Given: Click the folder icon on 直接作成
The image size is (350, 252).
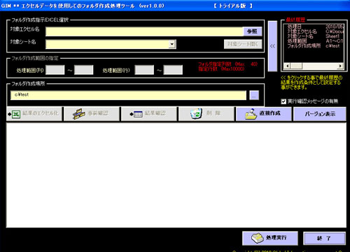Looking at the screenshot, I should (251, 114).
